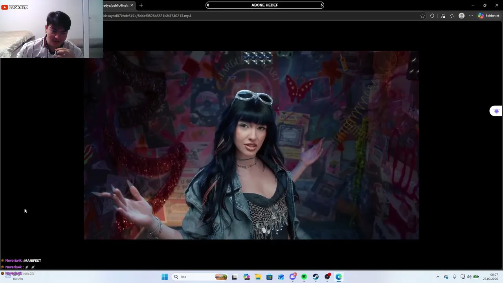Screen dimensions: 503x283
Task: Expand the system tray hidden icons chevron
Action: (x=437, y=277)
